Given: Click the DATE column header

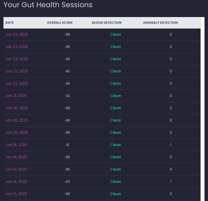Looking at the screenshot, I should point(10,23).
